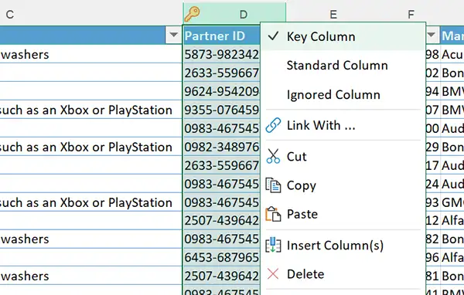Open column C filter dropdown arrow

pyautogui.click(x=173, y=36)
